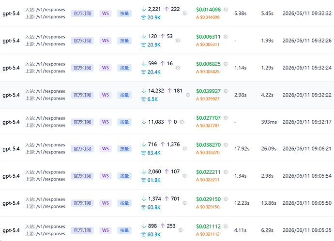
Task: Click duration value 393ms
Action: (x=269, y=122)
